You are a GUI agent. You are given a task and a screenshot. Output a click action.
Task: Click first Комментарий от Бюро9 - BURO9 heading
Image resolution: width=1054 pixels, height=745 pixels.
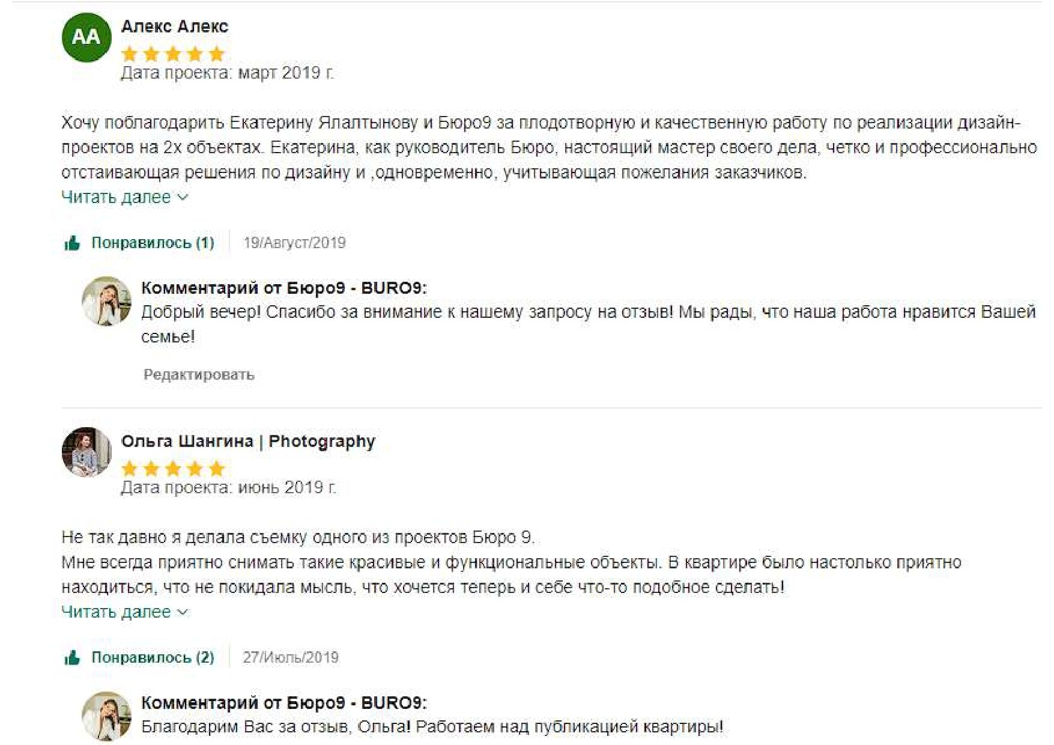[x=283, y=288]
